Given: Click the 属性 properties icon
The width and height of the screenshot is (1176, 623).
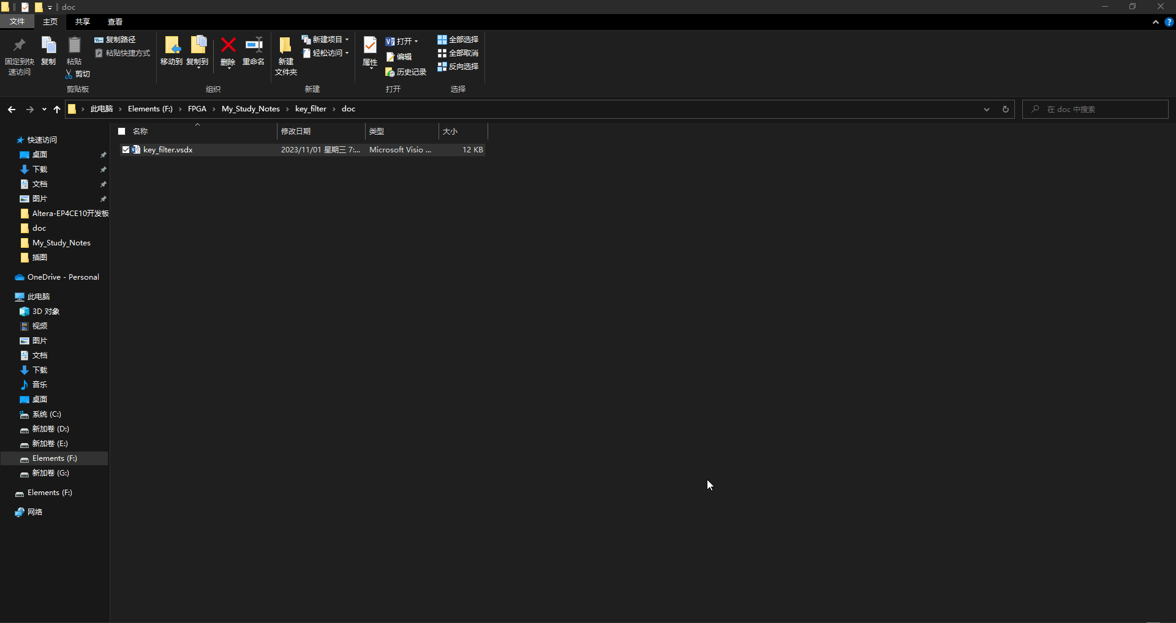Looking at the screenshot, I should coord(370,45).
